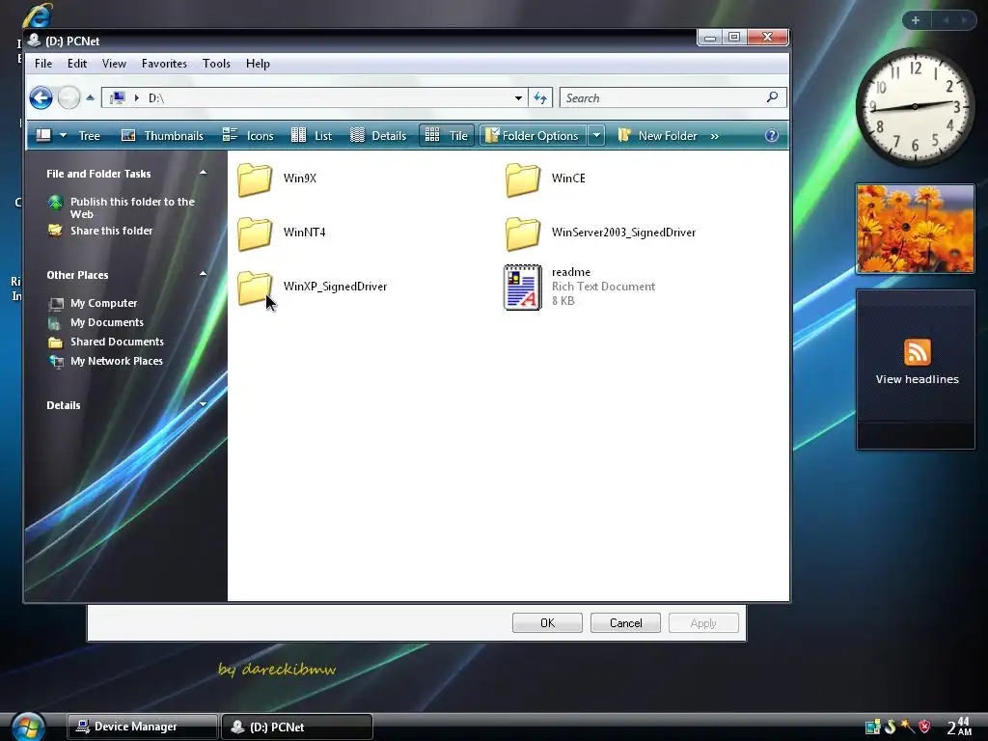Click the analog clock gadget
Viewport: 988px width, 741px height.
coord(915,106)
